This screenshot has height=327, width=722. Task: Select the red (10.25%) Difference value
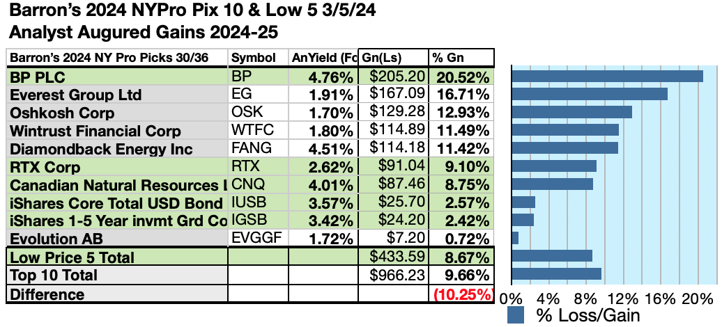click(463, 294)
